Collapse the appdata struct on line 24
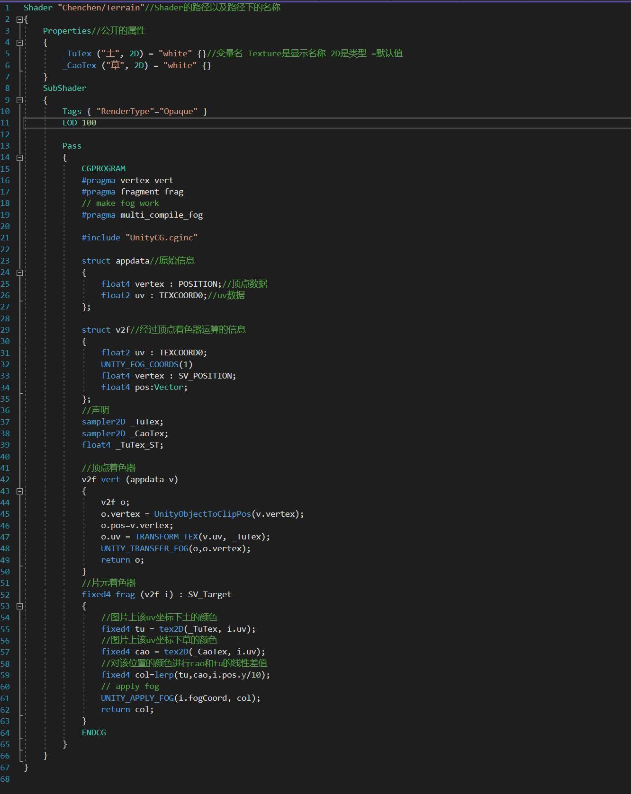This screenshot has height=794, width=631. (19, 273)
